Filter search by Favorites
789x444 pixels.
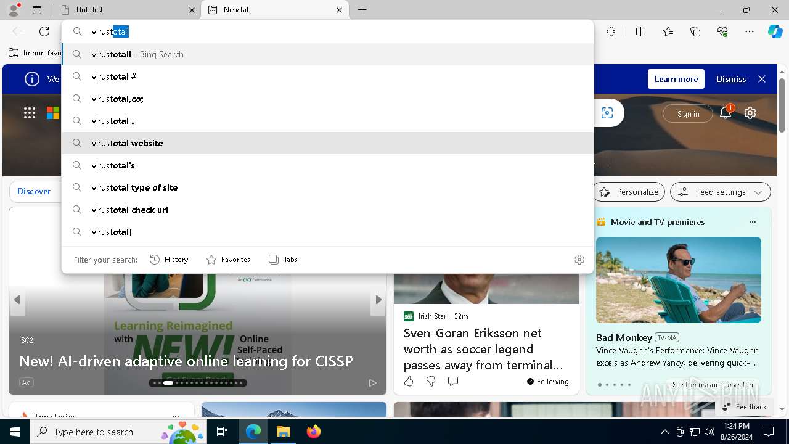coord(228,260)
